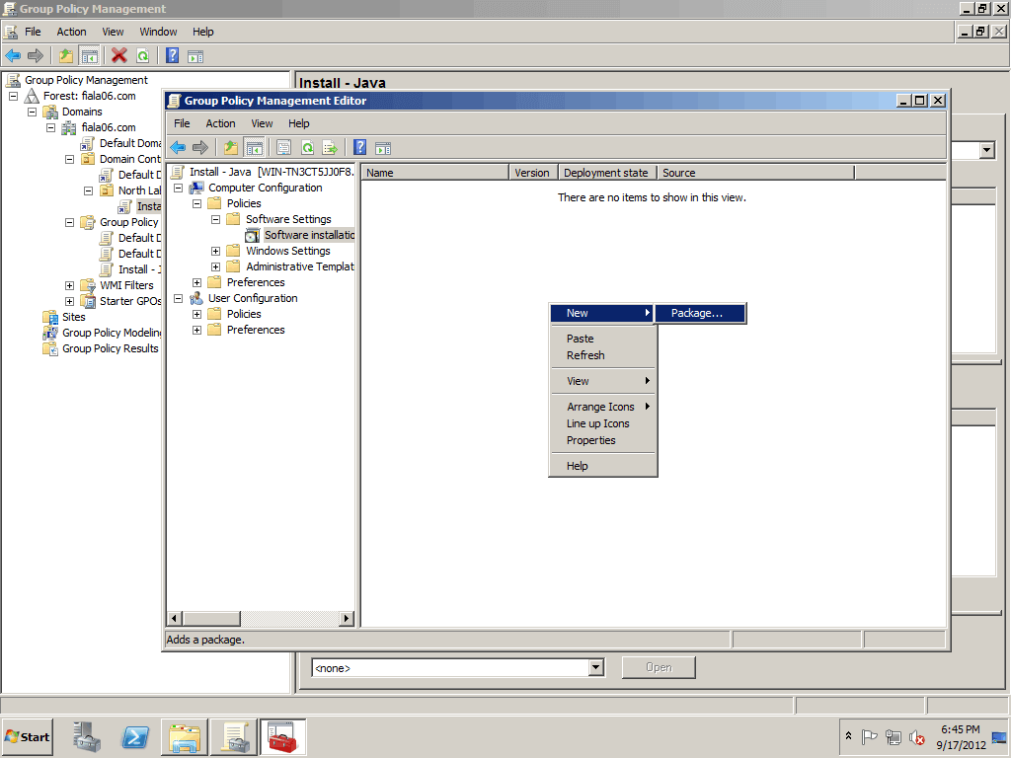Click Up one level icon in Editor toolbar

(231, 148)
